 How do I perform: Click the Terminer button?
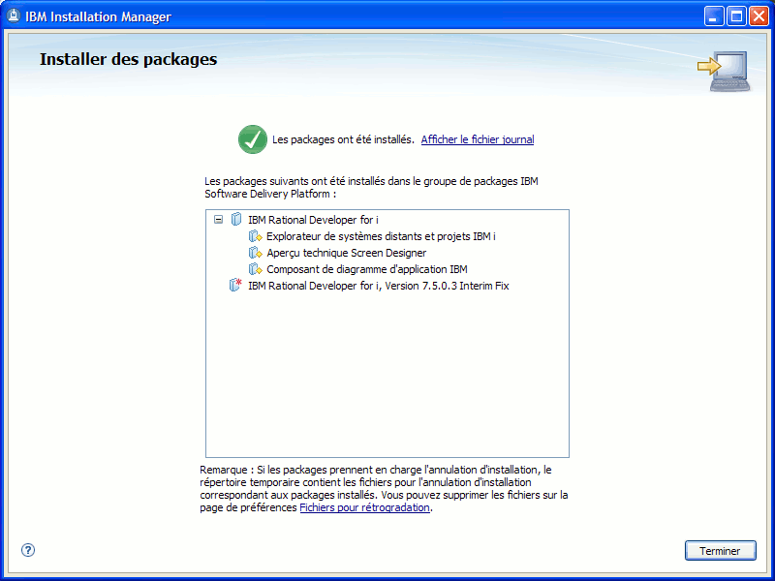(x=720, y=550)
